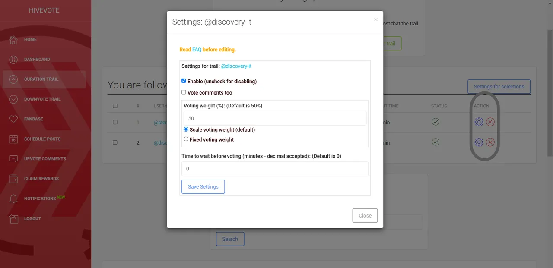
Task: Check Vote comments too
Action: click(184, 92)
